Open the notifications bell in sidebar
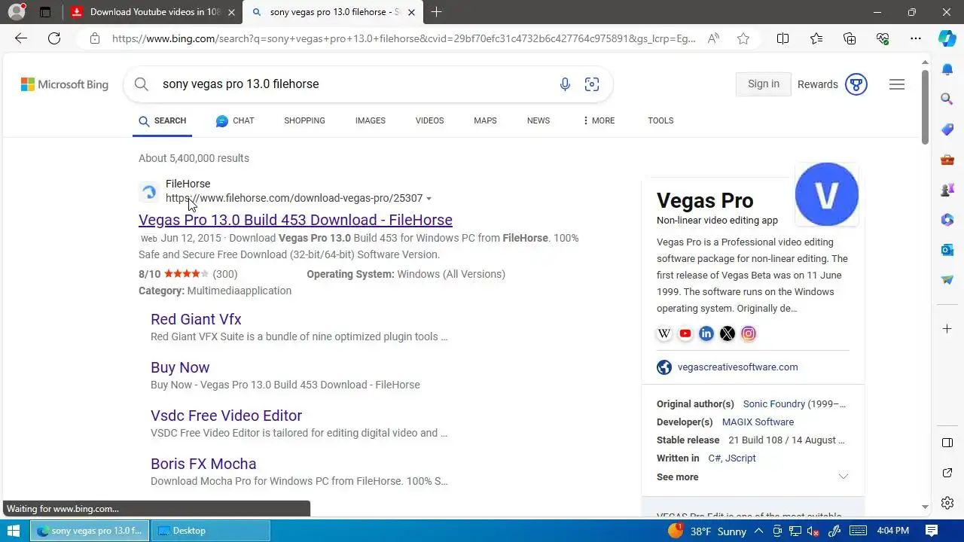The height and width of the screenshot is (542, 964). pos(947,69)
